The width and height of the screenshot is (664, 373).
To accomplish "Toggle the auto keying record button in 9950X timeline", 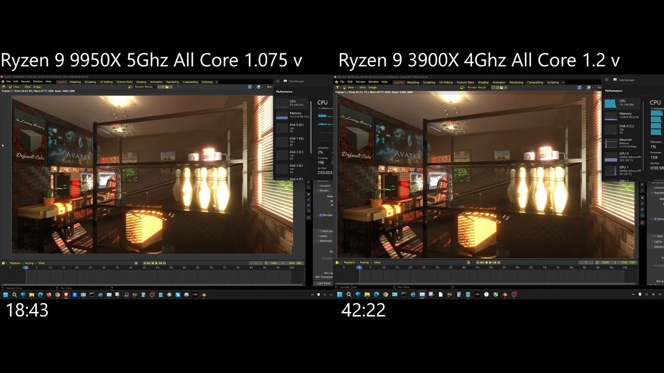I will coord(136,263).
